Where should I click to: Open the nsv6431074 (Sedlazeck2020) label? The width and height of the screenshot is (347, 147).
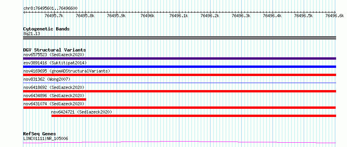coord(54,104)
